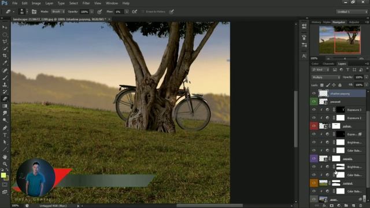Switch to the Color panel tab
This screenshot has width=370, height=208.
coord(315,64)
